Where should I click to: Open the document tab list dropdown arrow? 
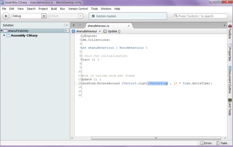click(x=224, y=26)
